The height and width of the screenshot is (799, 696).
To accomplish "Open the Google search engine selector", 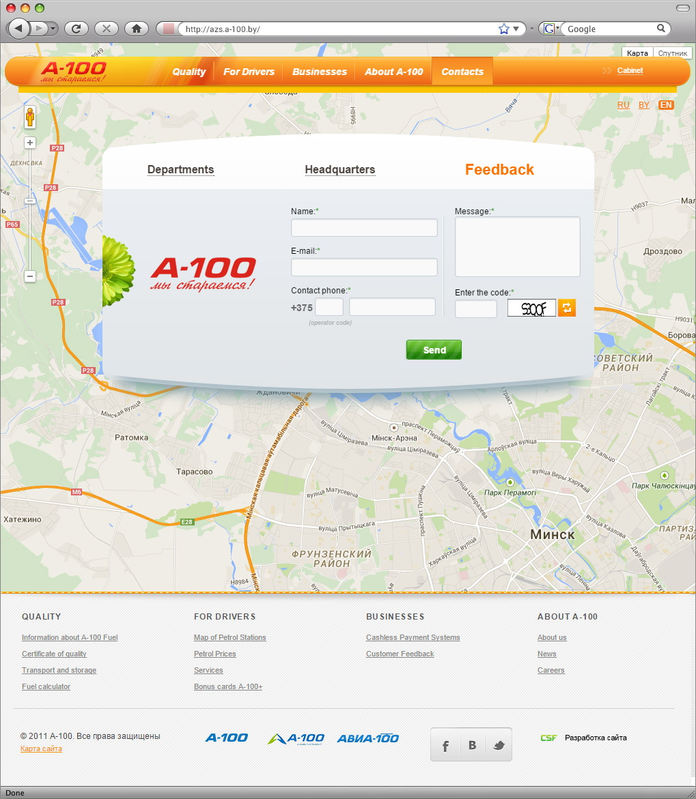I will tap(550, 29).
